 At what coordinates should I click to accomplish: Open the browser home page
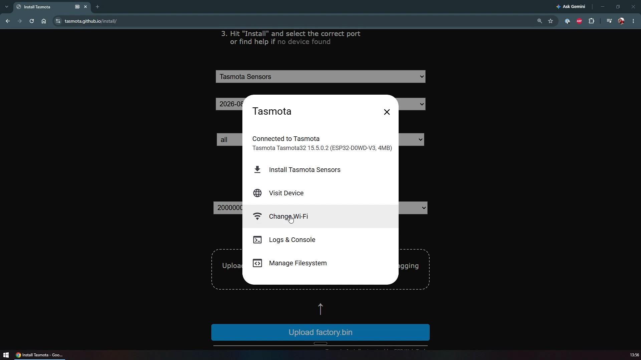click(44, 21)
